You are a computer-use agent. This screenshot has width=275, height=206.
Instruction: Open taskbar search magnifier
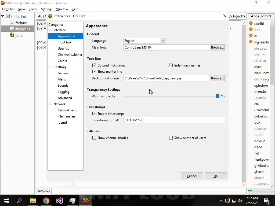(19, 200)
